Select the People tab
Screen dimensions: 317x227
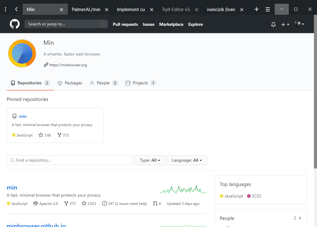104,83
